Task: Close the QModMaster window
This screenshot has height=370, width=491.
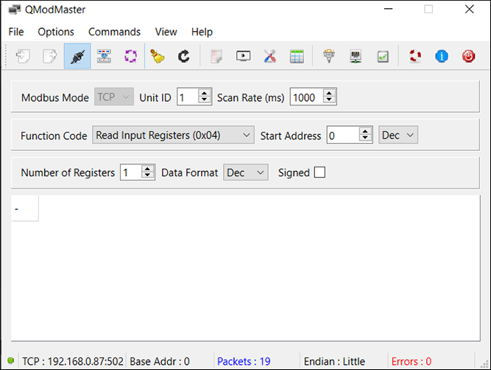Action: pyautogui.click(x=470, y=9)
